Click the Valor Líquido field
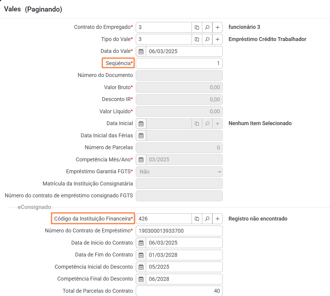The width and height of the screenshot is (330, 296). [179, 111]
